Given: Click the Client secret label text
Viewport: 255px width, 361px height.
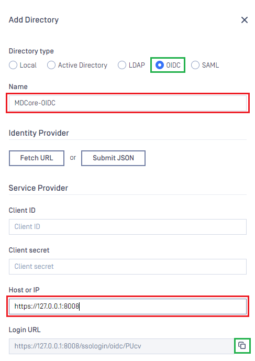Looking at the screenshot, I should coord(29,250).
